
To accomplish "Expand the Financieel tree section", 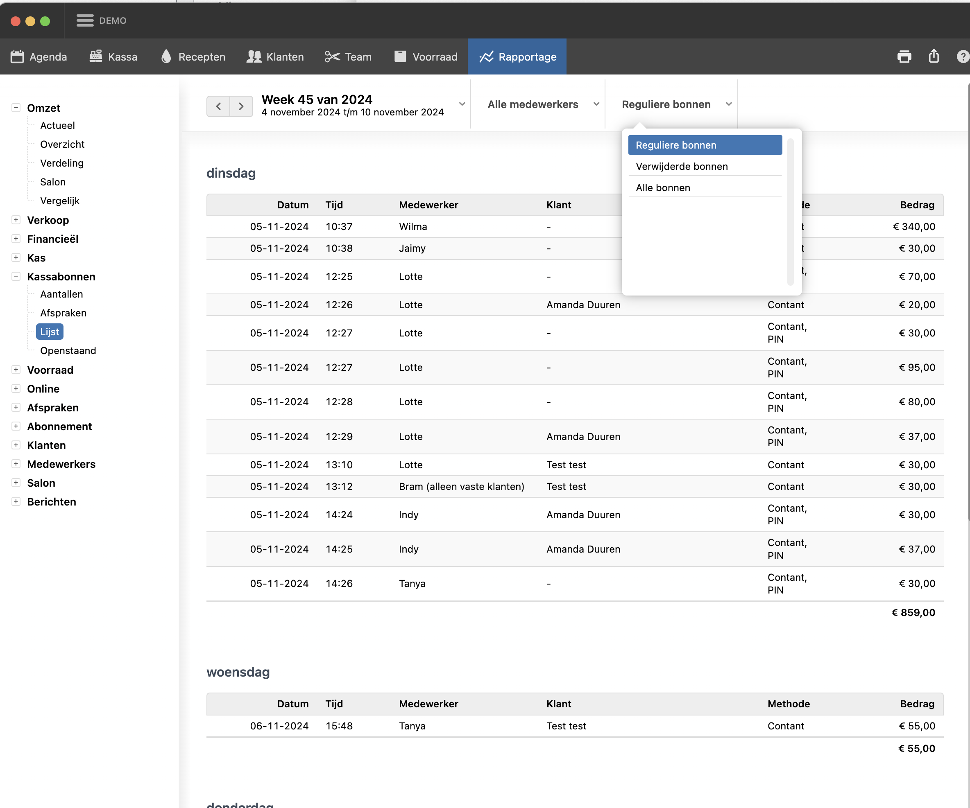I will click(16, 239).
